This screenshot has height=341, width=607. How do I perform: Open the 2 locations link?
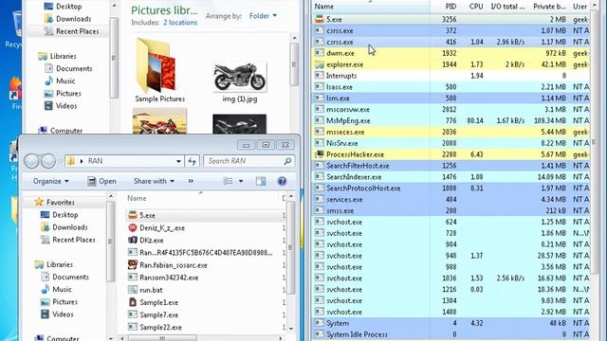[180, 23]
